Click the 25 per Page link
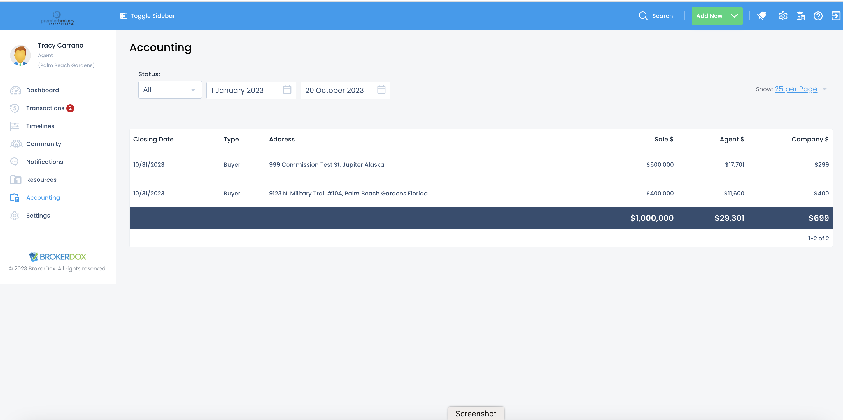 click(796, 89)
